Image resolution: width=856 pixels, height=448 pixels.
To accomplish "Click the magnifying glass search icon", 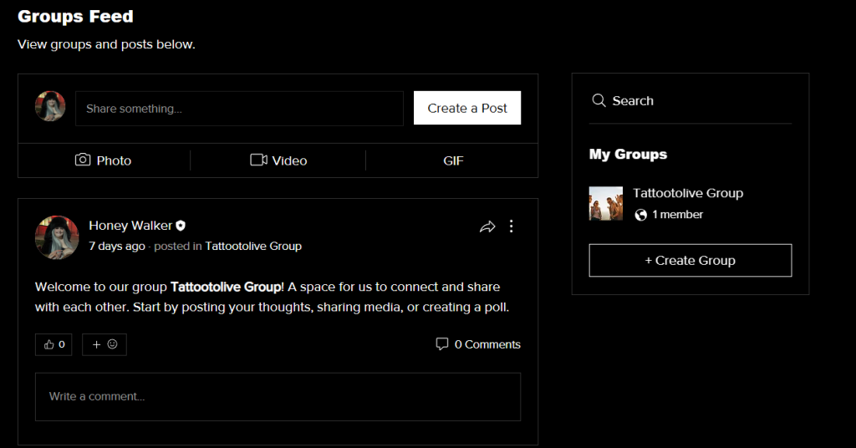I will [599, 101].
